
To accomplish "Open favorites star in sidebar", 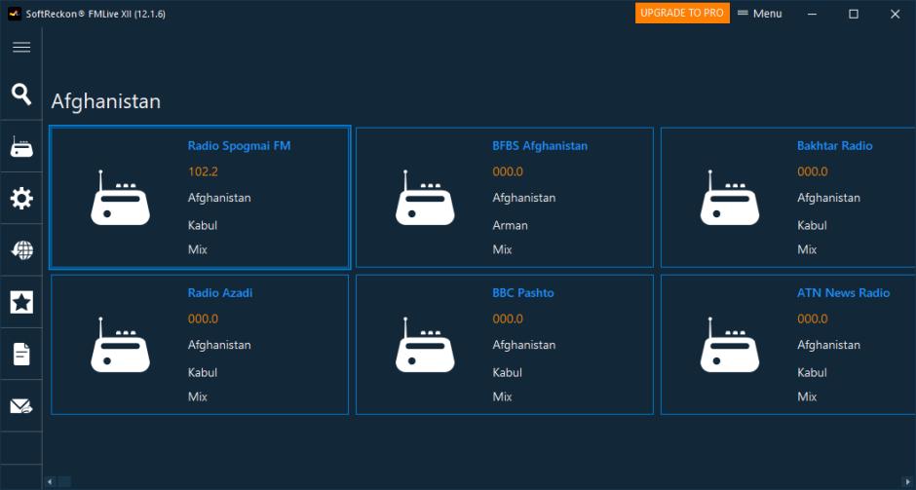I will coord(21,302).
